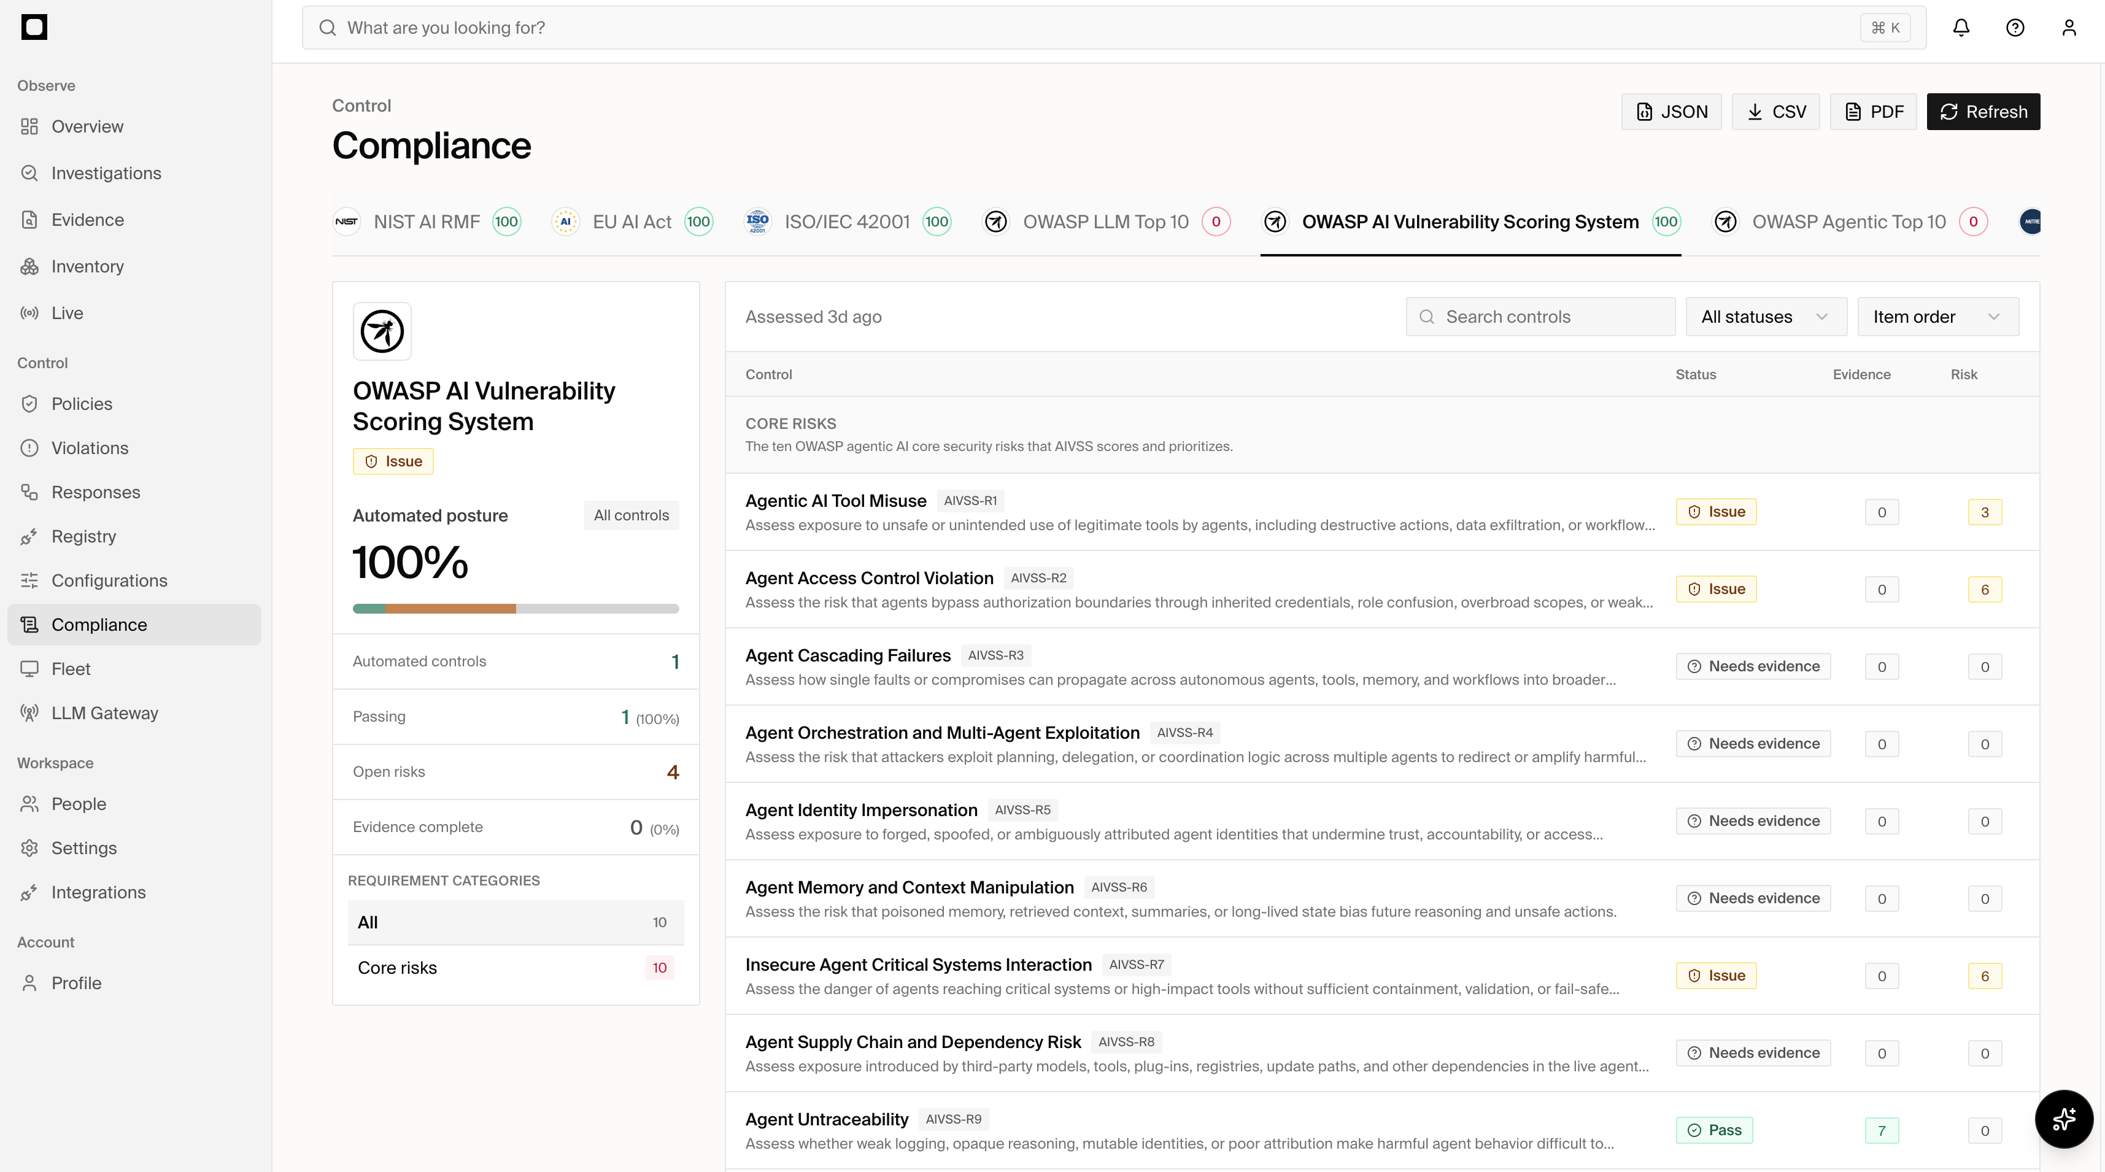This screenshot has height=1172, width=2105.
Task: Open the notifications bell
Action: tap(1961, 28)
